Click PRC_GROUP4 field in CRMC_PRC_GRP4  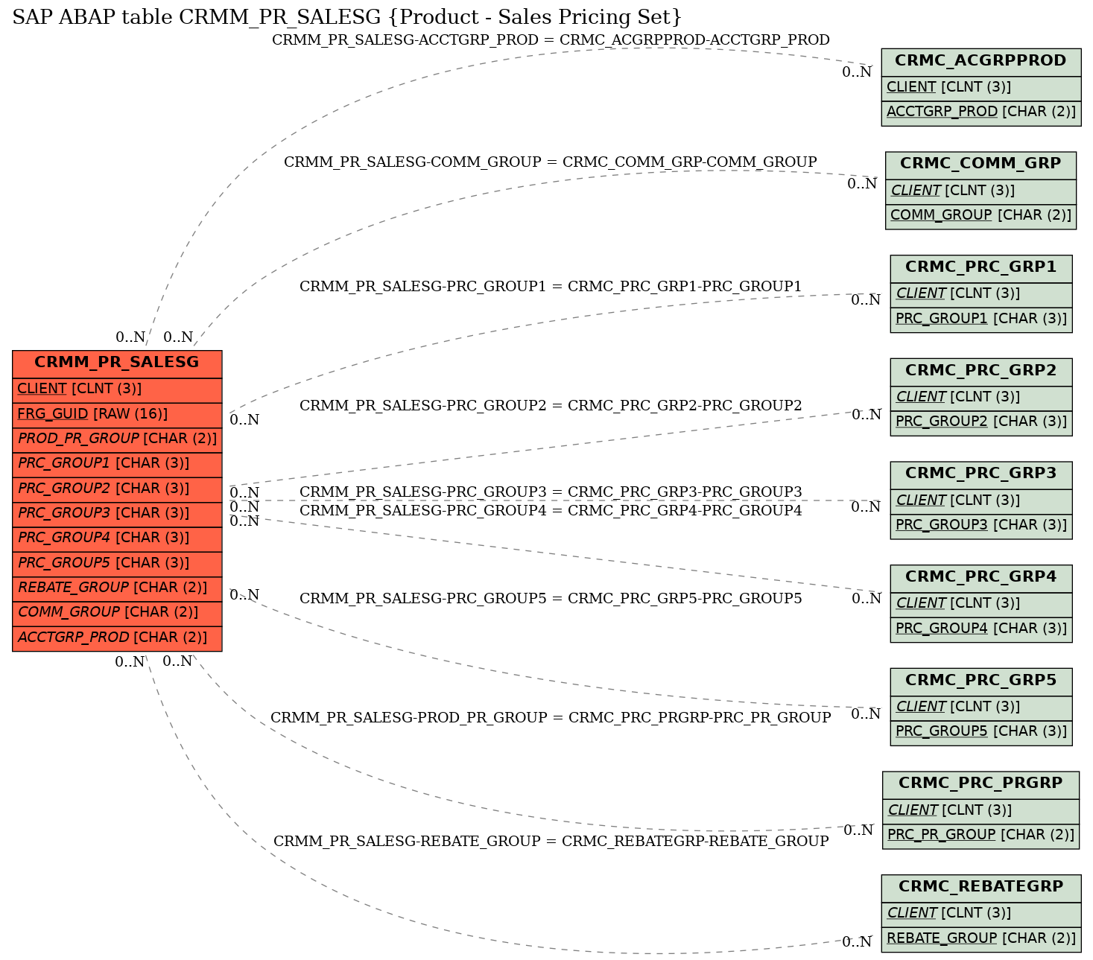(x=980, y=629)
